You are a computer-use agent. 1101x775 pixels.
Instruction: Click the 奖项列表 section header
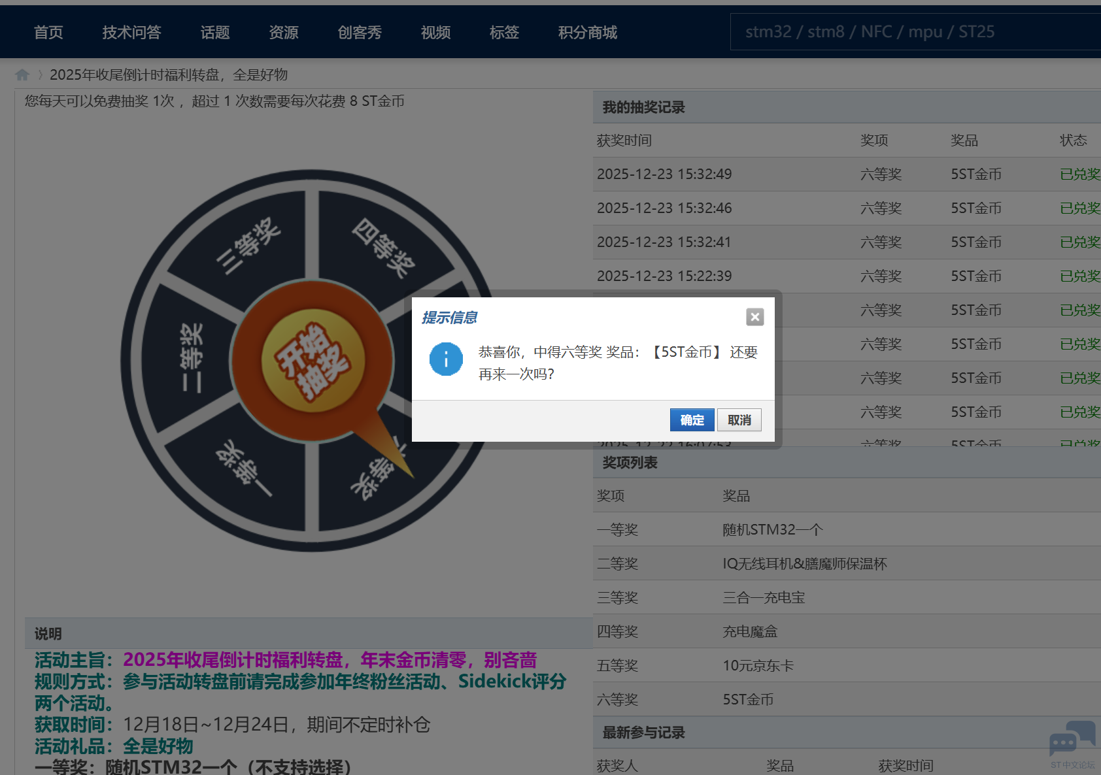(x=847, y=463)
